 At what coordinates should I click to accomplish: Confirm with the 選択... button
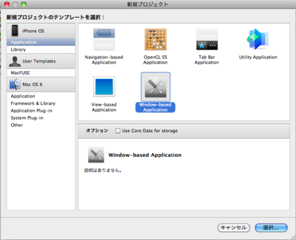(271, 228)
